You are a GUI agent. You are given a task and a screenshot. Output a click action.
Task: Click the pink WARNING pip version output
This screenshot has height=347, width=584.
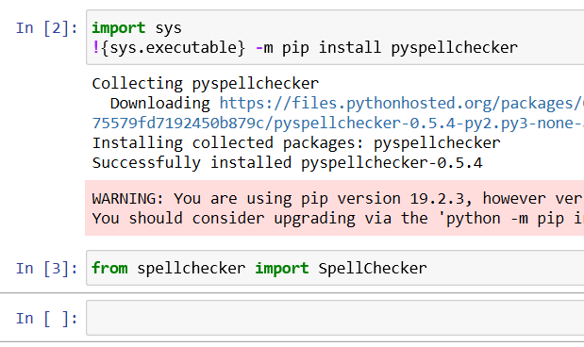pos(334,208)
